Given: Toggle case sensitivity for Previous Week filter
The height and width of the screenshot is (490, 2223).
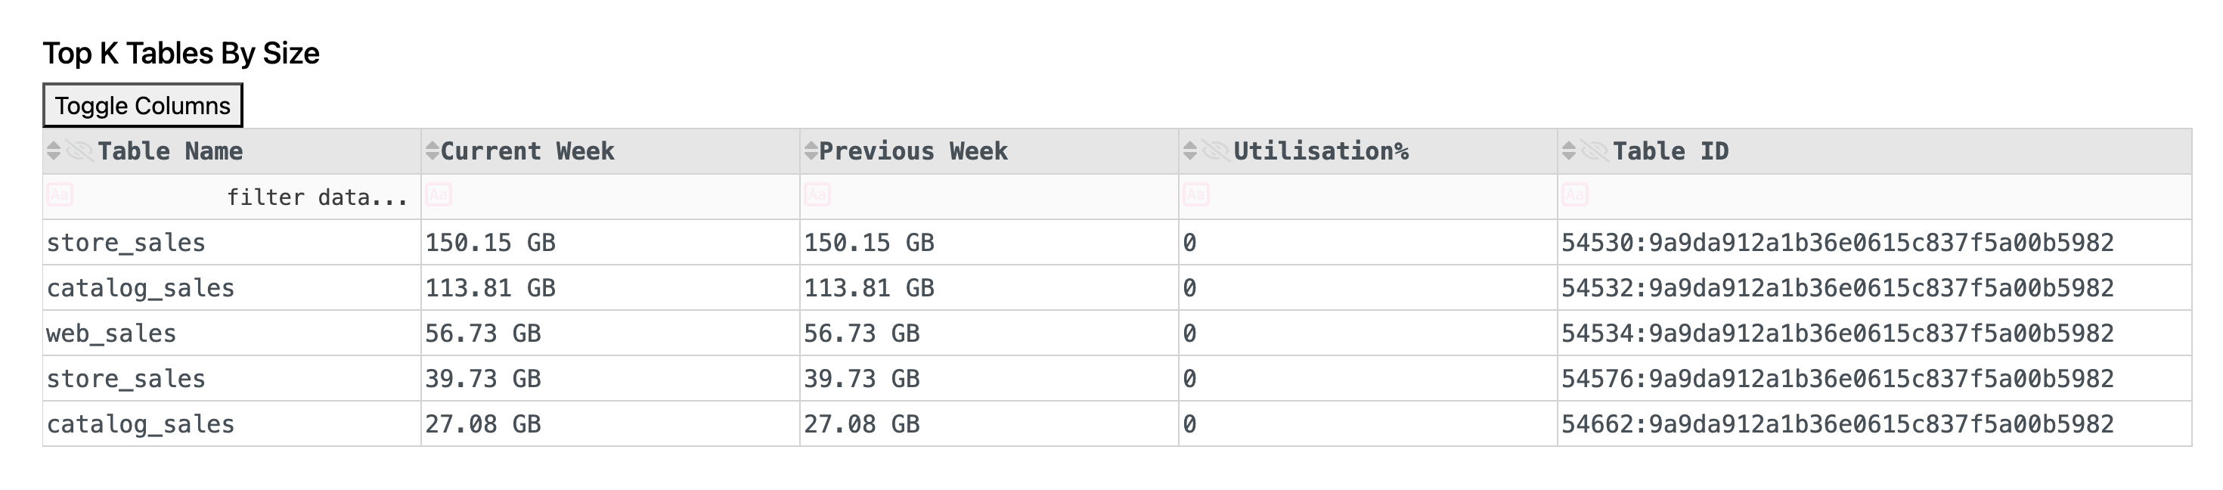Looking at the screenshot, I should [817, 195].
